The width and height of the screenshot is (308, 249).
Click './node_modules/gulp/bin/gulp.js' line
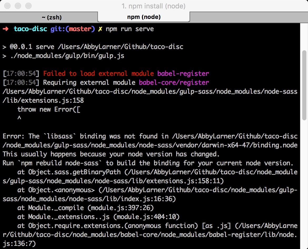(63, 56)
